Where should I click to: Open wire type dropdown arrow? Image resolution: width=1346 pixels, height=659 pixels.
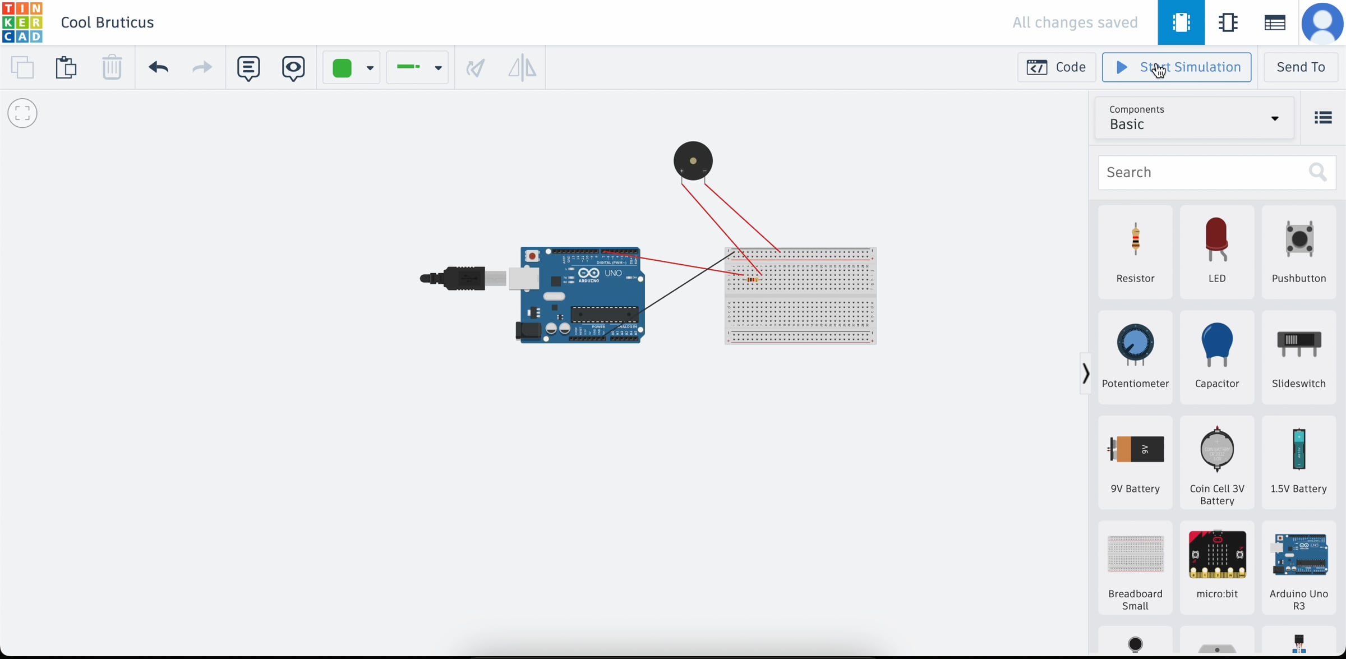click(438, 68)
